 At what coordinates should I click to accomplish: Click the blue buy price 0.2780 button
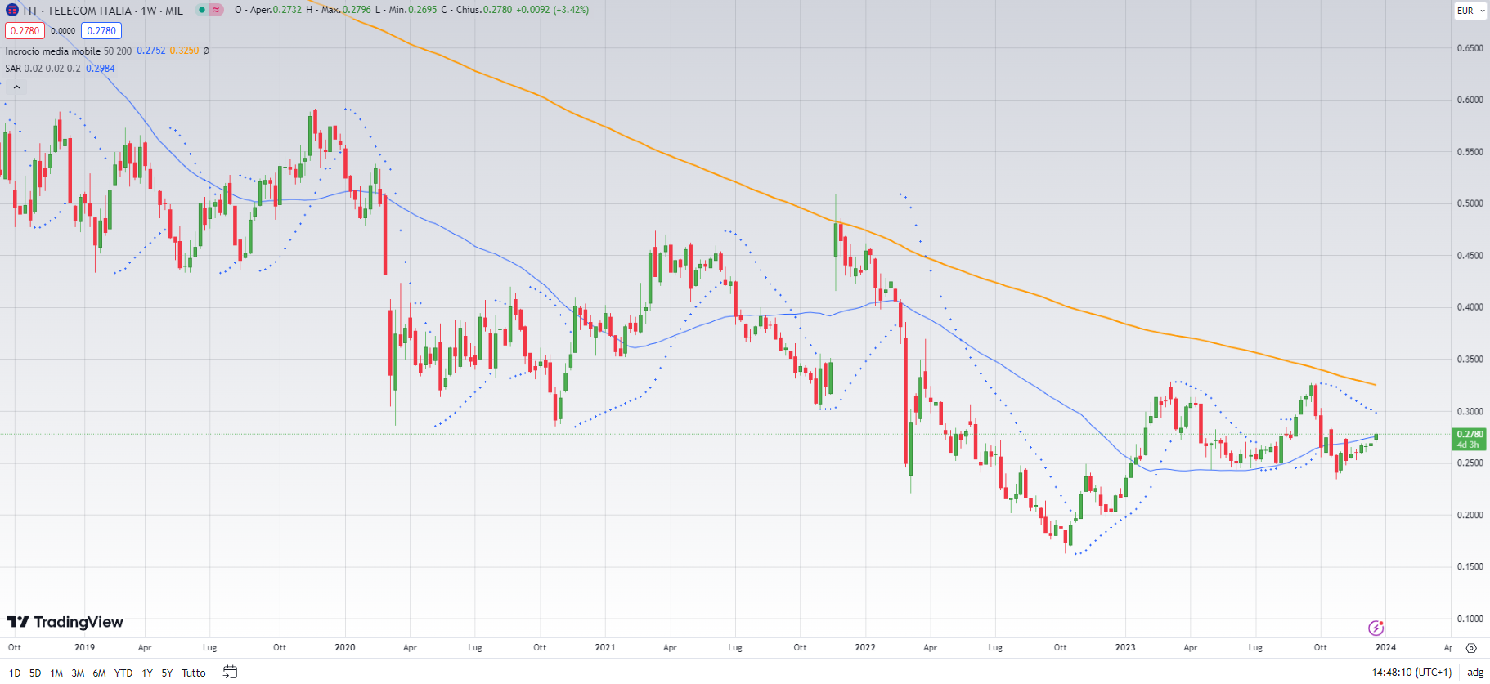tap(101, 30)
